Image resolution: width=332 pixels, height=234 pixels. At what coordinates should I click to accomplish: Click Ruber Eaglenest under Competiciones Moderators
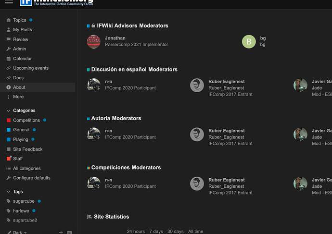[x=227, y=180]
